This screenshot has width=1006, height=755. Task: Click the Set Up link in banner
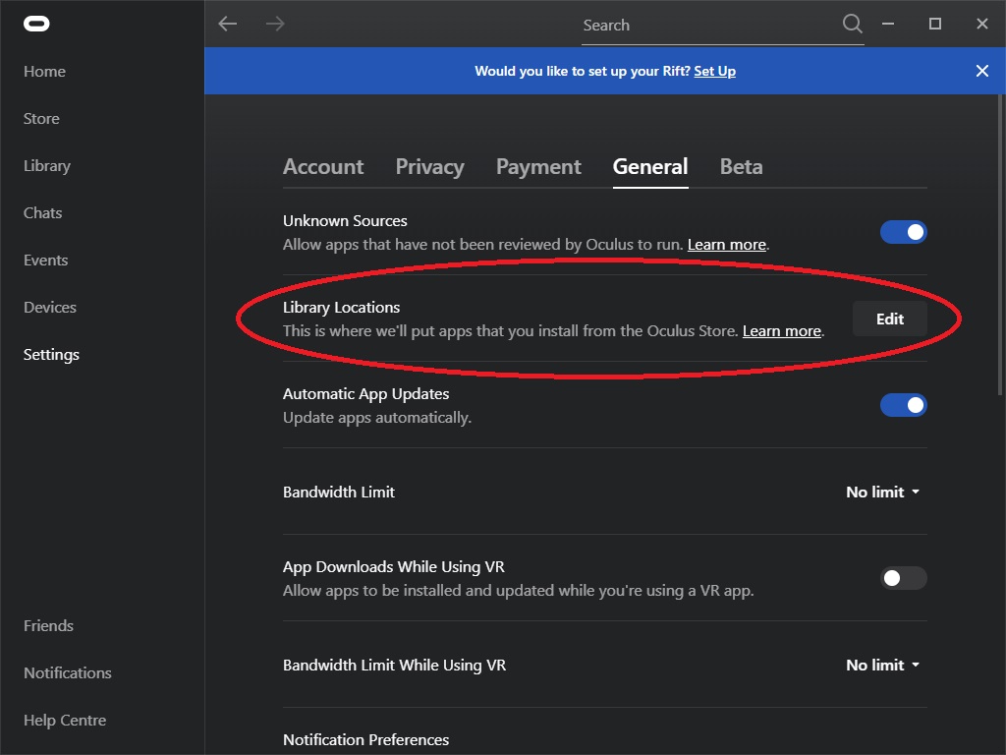[x=715, y=71]
